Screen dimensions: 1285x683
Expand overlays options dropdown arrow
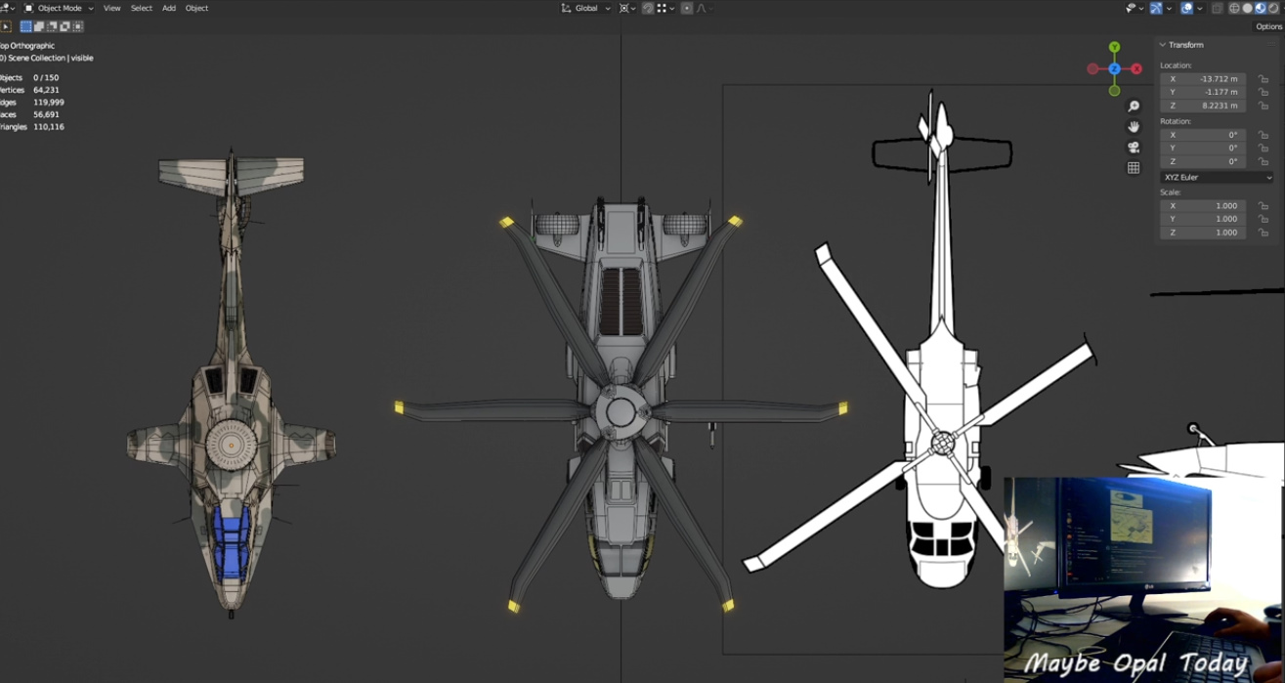point(1199,8)
